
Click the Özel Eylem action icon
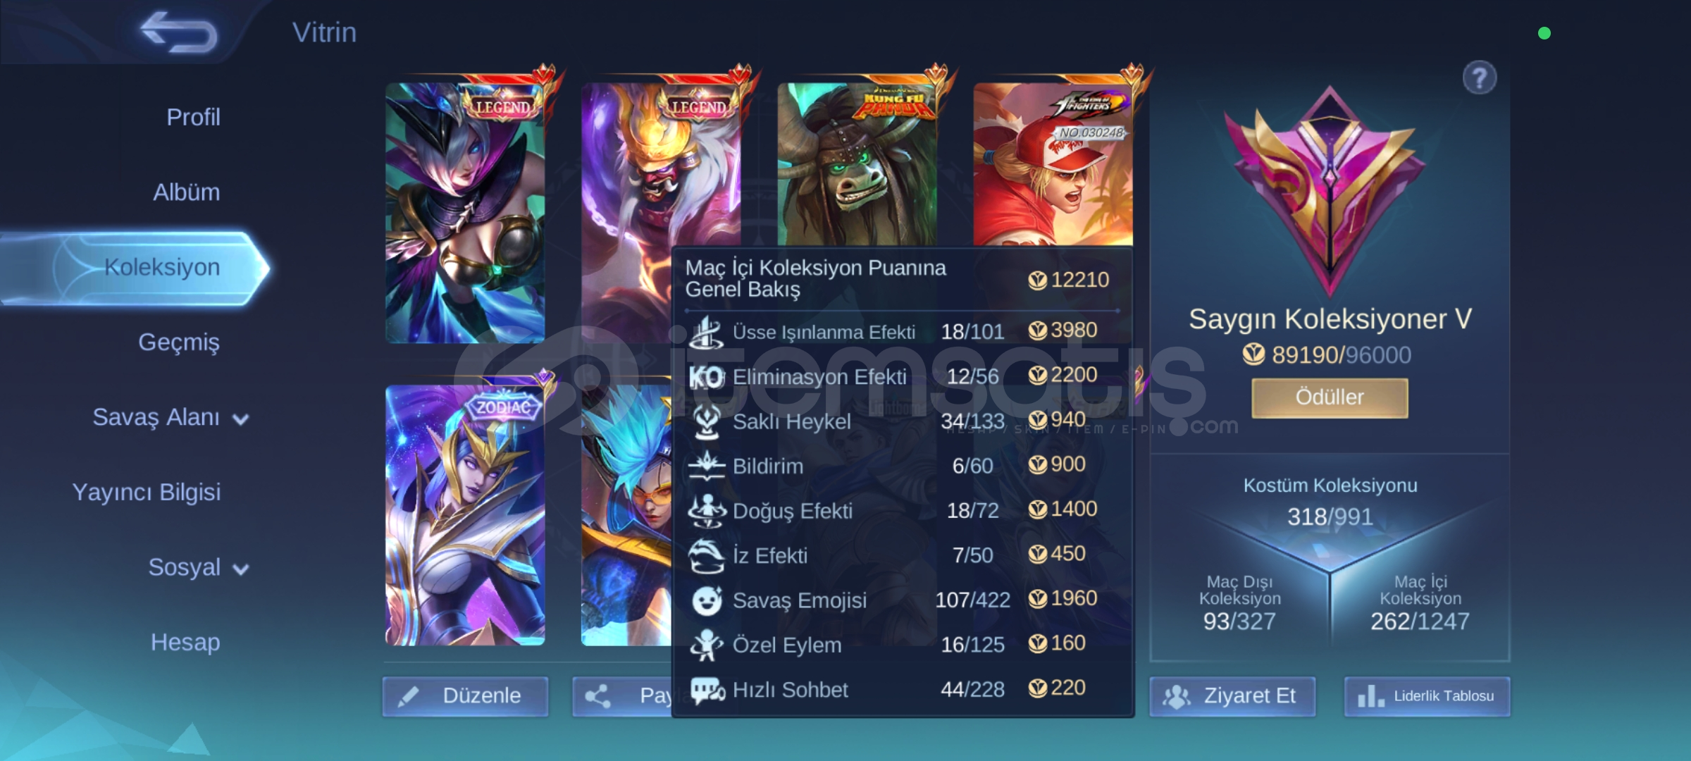point(706,645)
